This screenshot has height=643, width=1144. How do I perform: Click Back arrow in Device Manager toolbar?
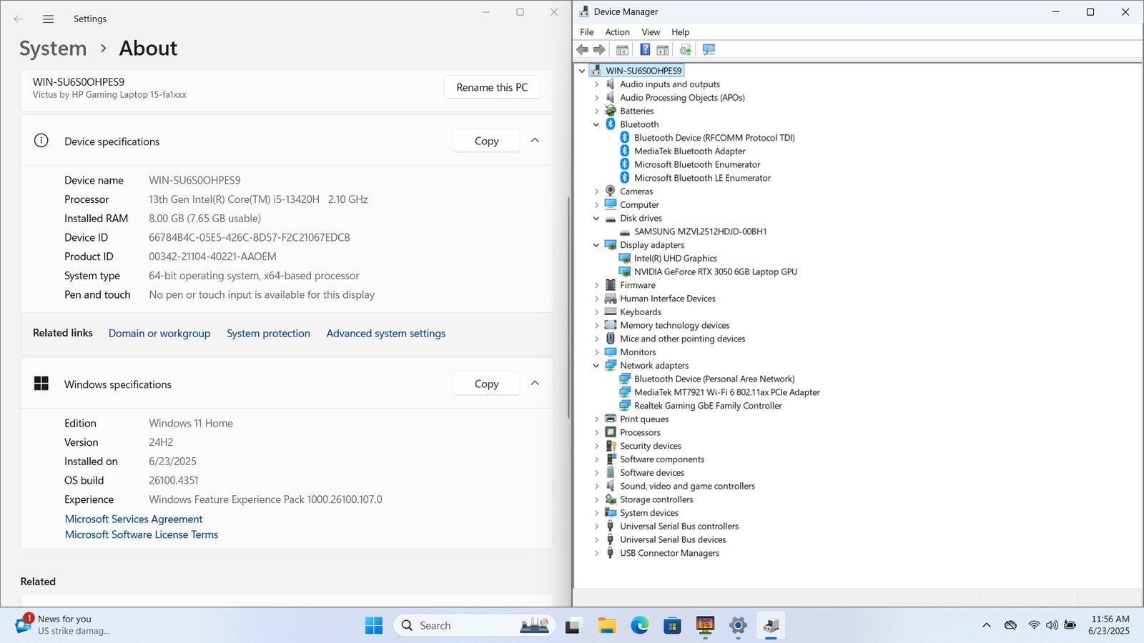(x=582, y=49)
